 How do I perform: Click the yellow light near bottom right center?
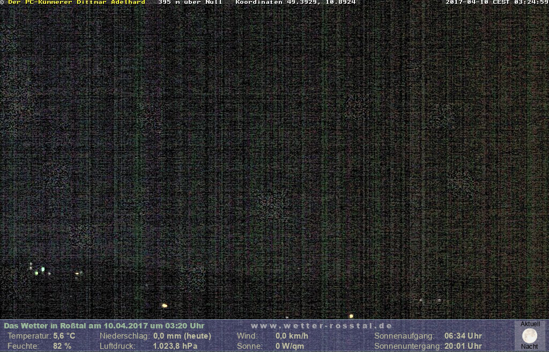(x=351, y=316)
